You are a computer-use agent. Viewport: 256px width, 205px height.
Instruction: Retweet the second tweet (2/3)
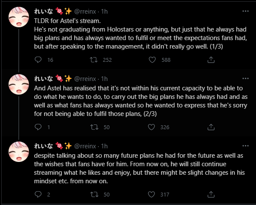[x=94, y=127]
